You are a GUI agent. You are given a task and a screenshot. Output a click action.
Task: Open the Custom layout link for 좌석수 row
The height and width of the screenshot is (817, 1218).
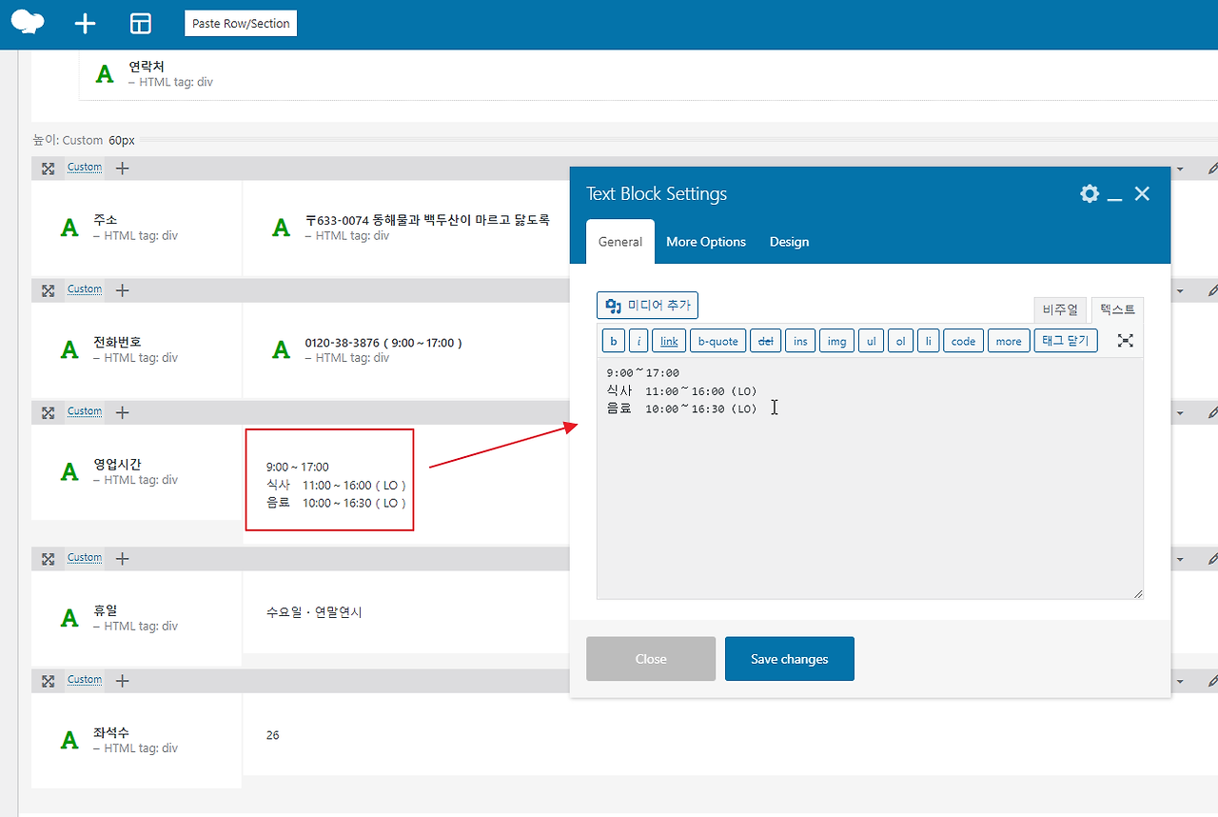coord(85,680)
